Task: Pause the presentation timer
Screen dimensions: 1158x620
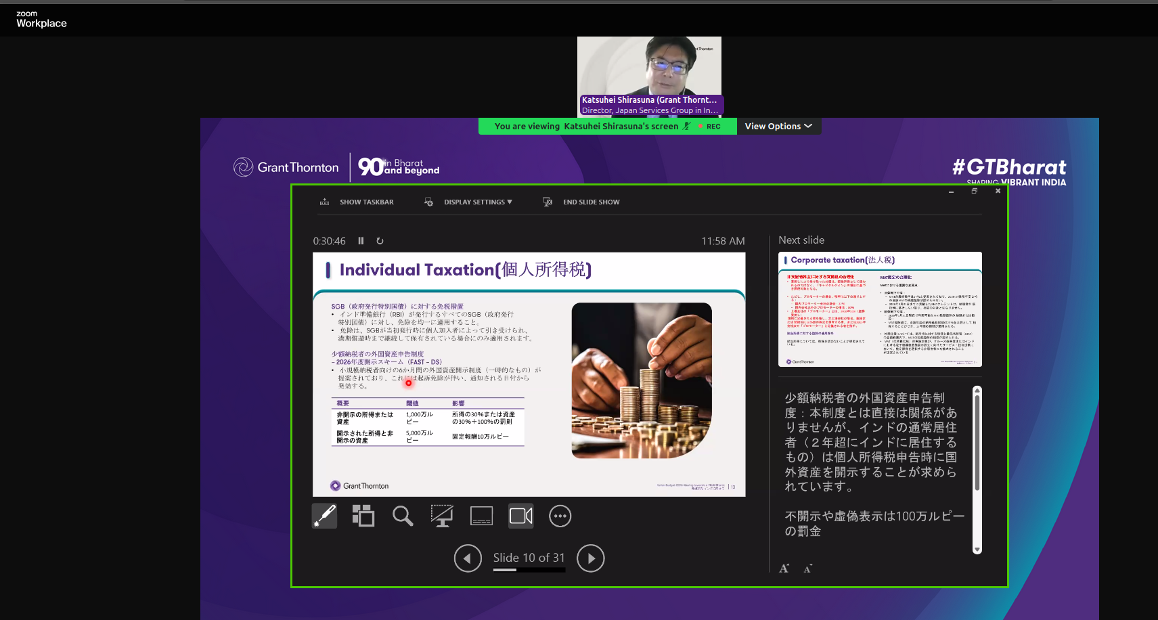Action: tap(361, 241)
